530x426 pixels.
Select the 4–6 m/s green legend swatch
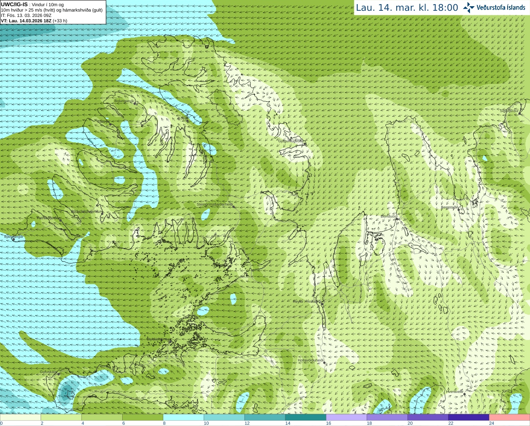coord(102,417)
